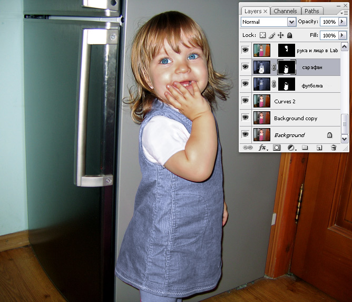This screenshot has height=302, width=352.
Task: Enable lock all padlock icon
Action: point(290,35)
